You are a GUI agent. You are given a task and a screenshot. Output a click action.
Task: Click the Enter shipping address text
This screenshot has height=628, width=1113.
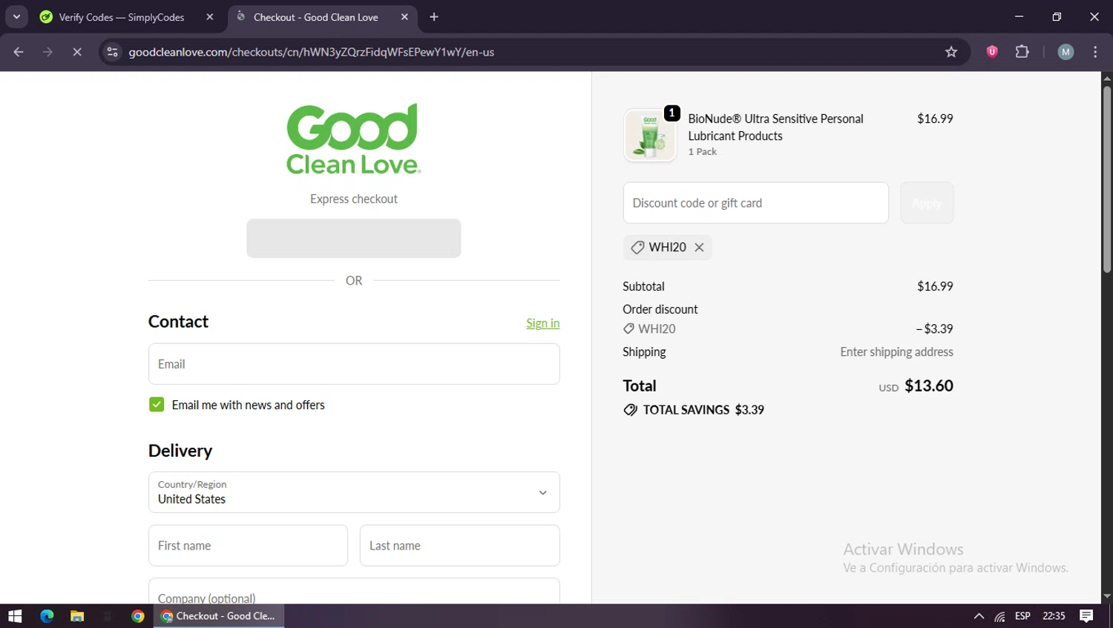896,352
